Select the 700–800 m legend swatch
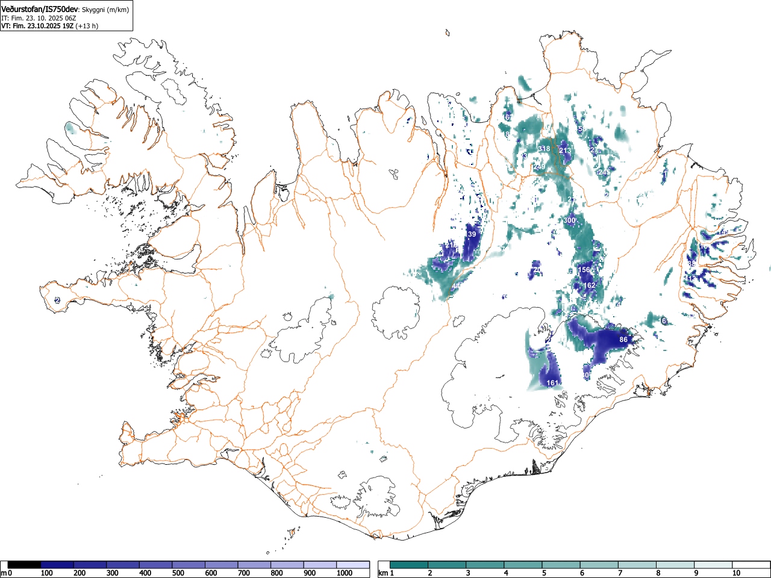The height and width of the screenshot is (578, 771). click(x=254, y=565)
